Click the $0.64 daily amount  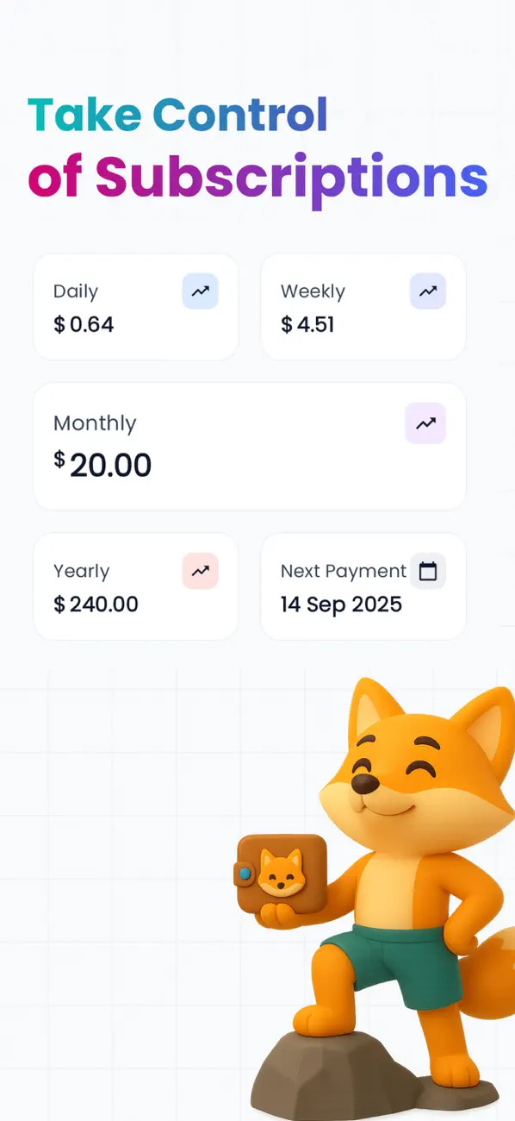point(84,325)
